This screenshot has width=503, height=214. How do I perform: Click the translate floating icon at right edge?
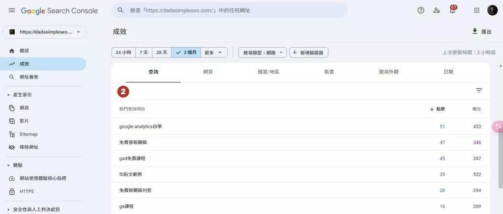[498, 127]
